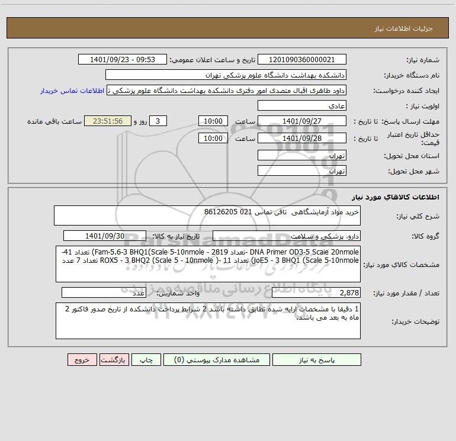The height and width of the screenshot is (441, 456).
Task: Click the واحد شمارش label
Action: tap(178, 293)
